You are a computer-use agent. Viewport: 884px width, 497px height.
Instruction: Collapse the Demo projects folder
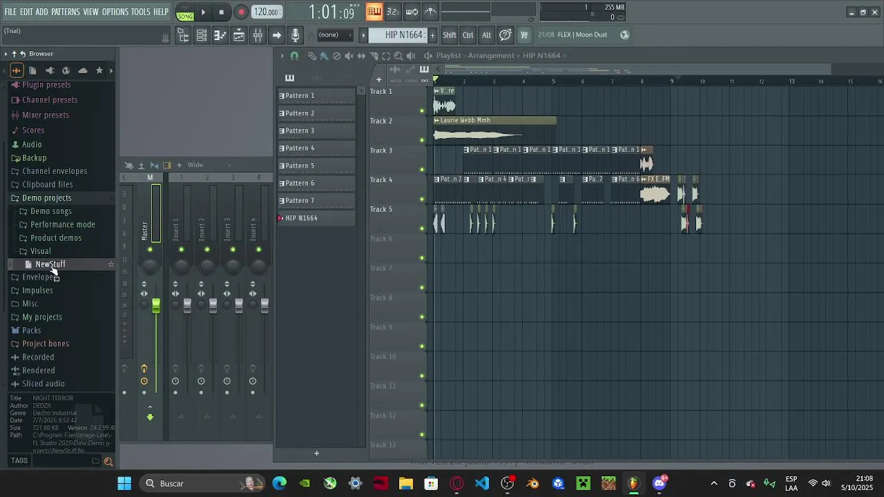(x=46, y=198)
